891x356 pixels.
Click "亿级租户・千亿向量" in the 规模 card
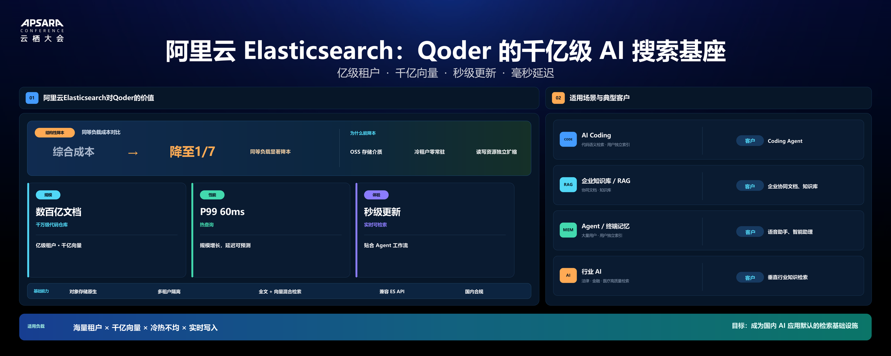(59, 245)
